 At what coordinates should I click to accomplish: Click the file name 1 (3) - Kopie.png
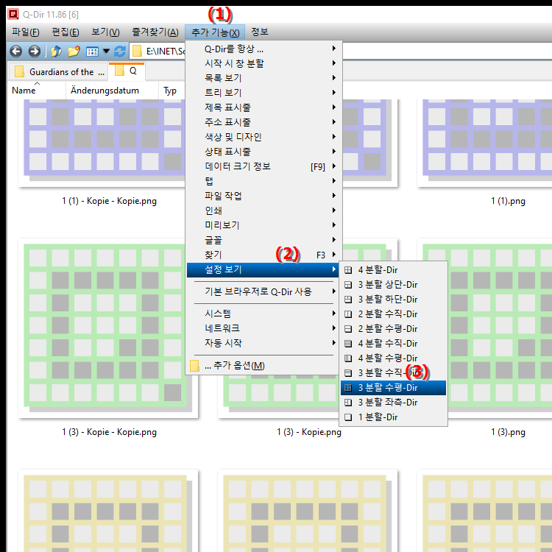pos(309,432)
